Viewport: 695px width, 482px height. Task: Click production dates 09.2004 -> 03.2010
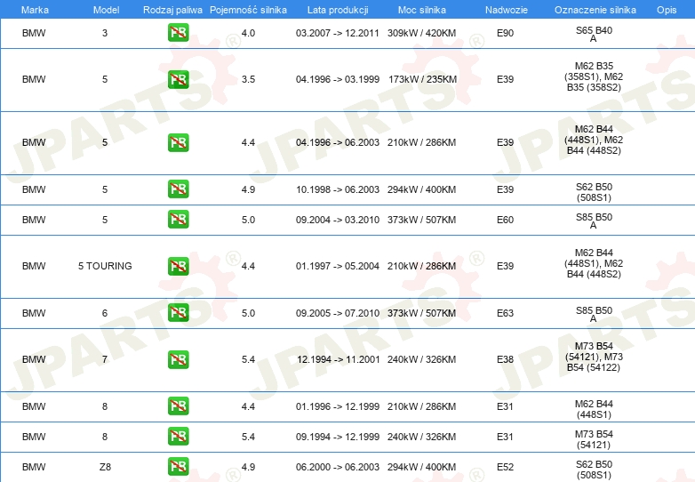point(338,220)
